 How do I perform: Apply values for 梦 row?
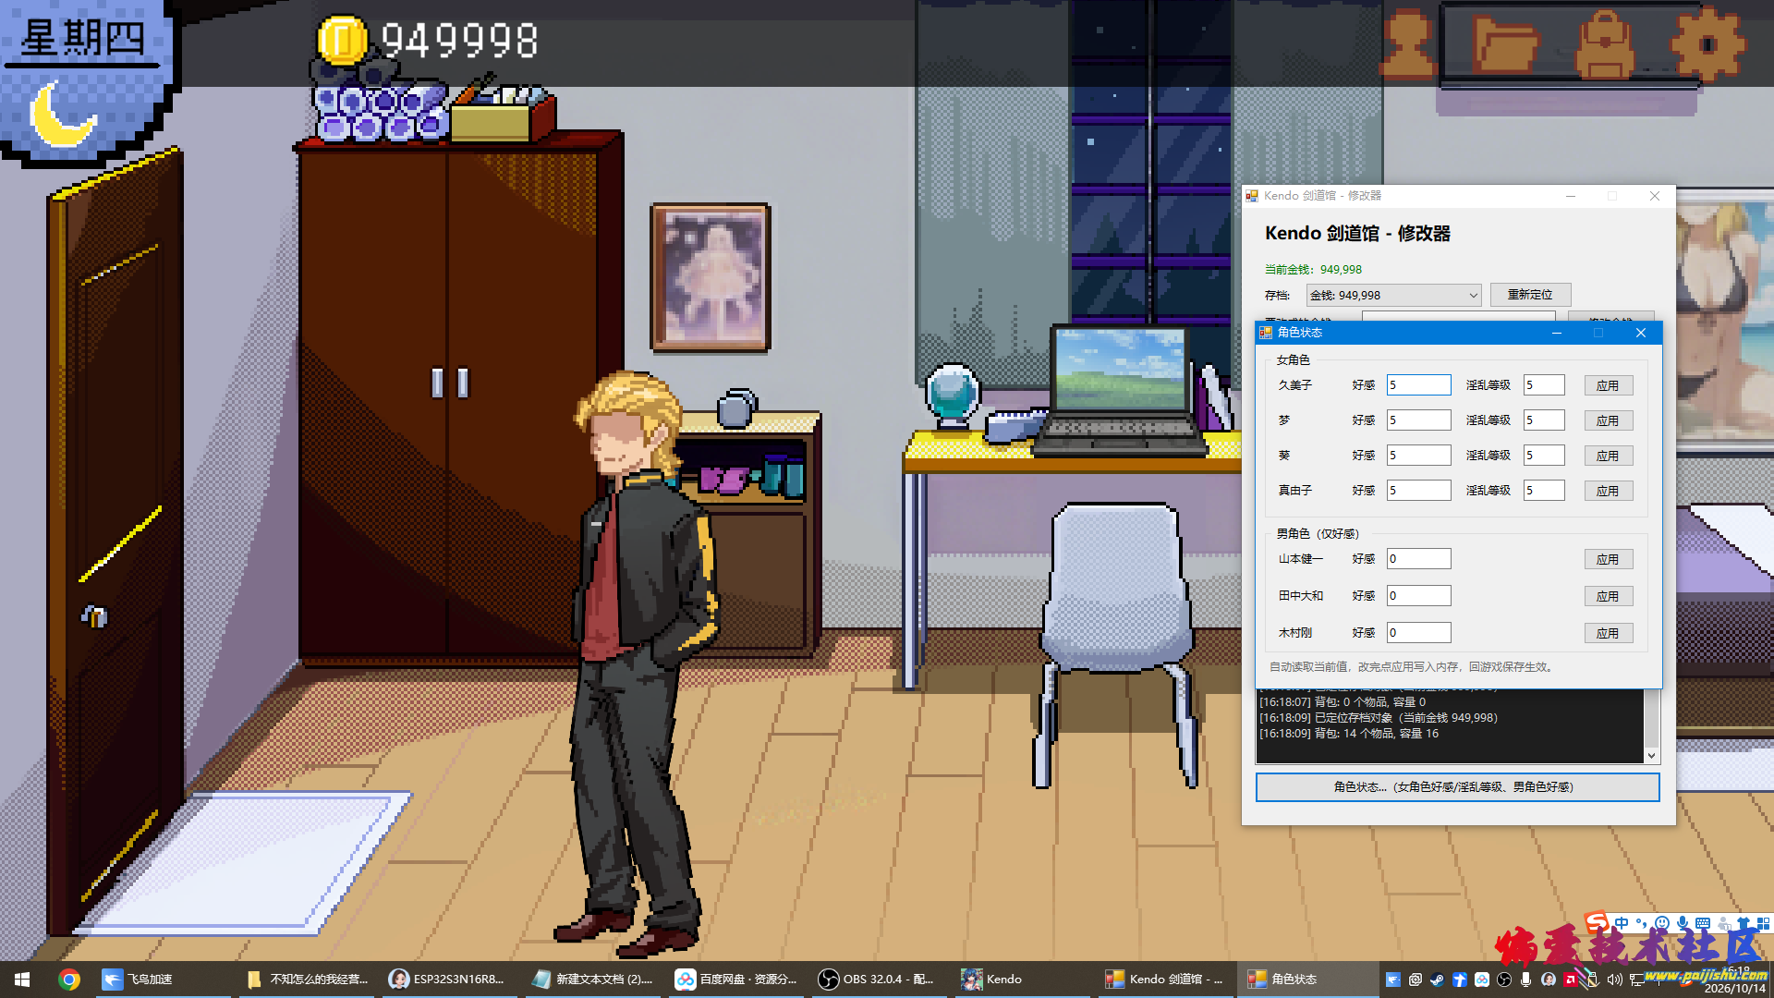point(1608,420)
